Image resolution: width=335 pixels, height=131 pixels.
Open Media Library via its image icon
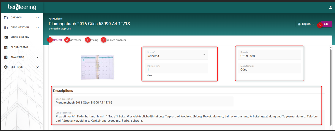tap(6, 38)
